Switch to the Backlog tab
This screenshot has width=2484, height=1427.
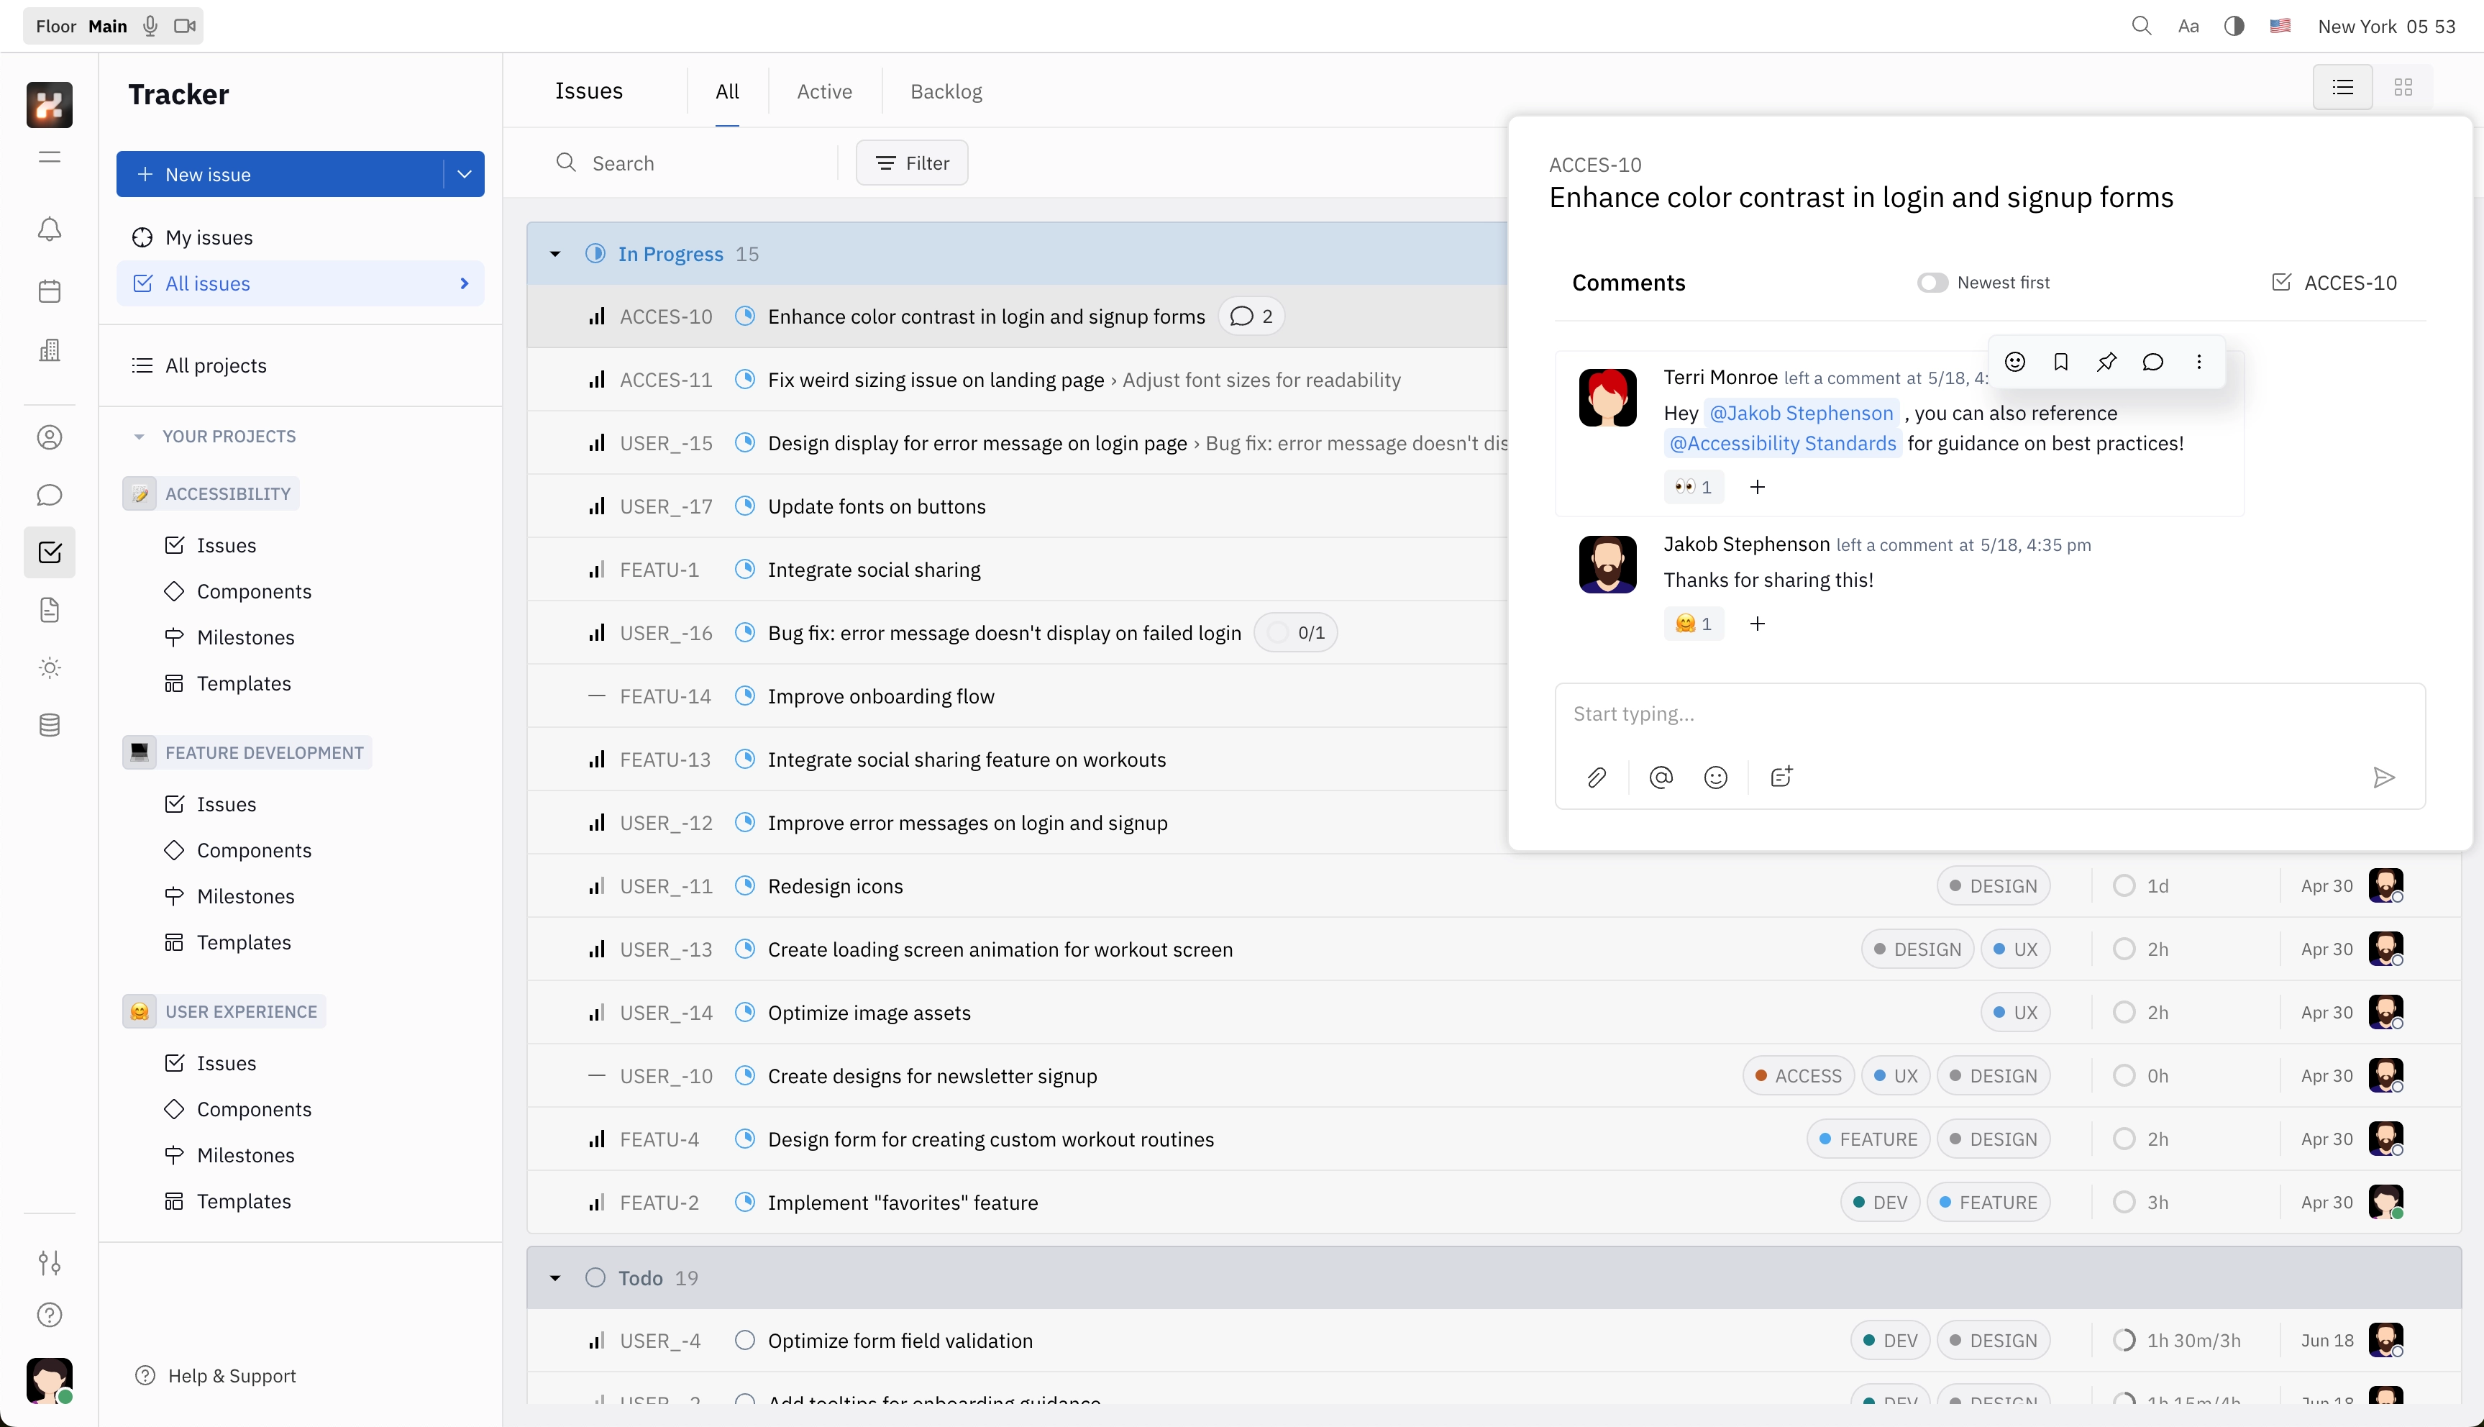point(946,91)
